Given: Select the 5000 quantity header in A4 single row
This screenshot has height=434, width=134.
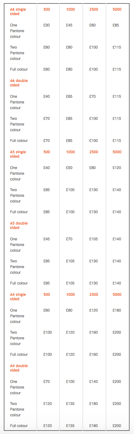Looking at the screenshot, I should tap(117, 295).
